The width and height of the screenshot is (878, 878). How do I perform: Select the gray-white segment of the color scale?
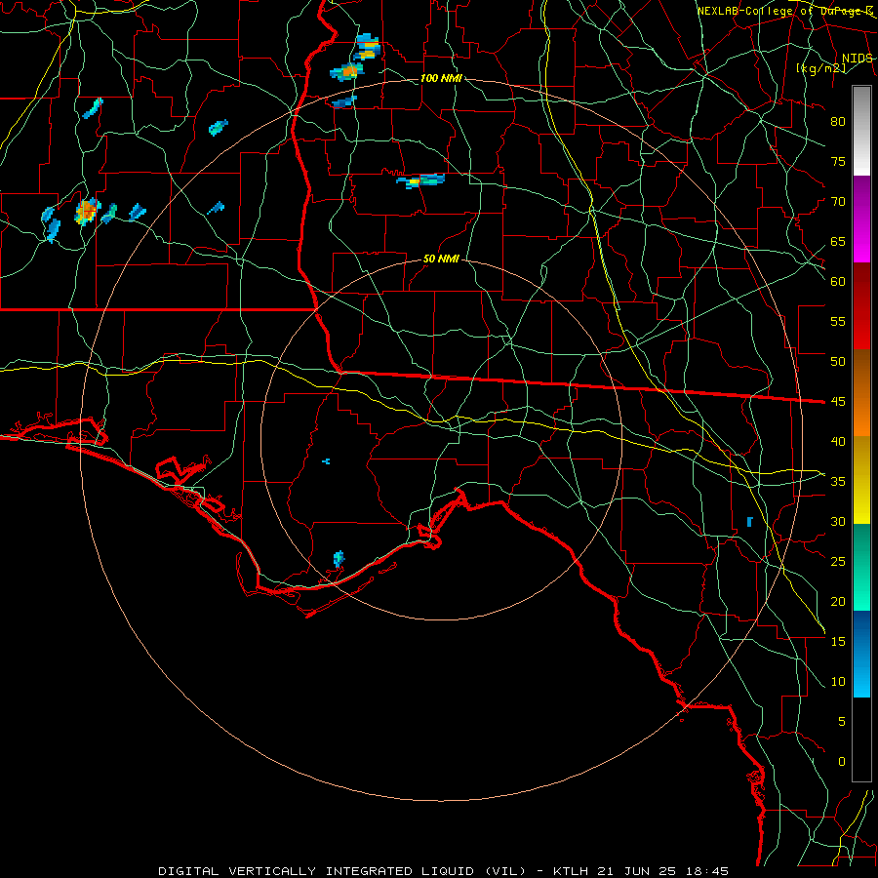[x=861, y=131]
